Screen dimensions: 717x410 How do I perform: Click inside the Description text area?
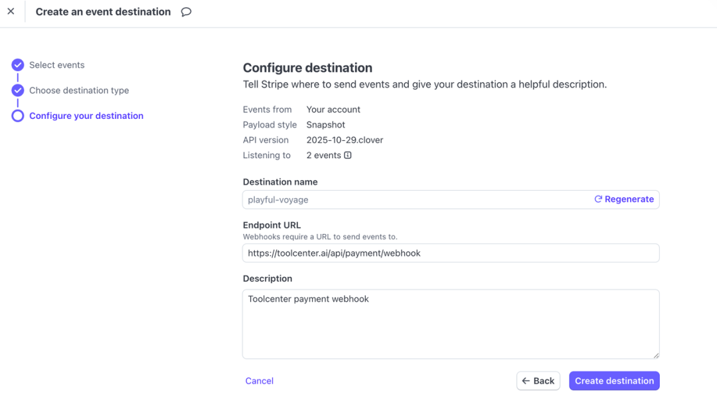tap(450, 324)
